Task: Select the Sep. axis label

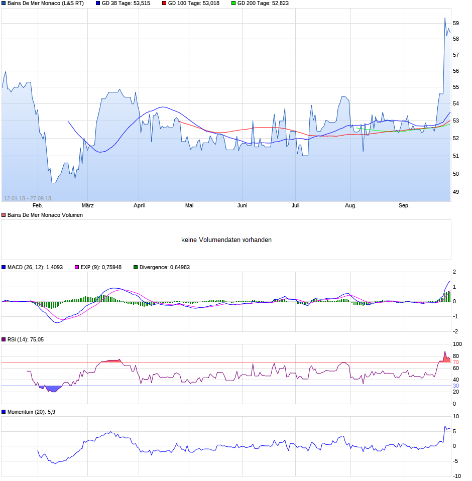Action: [x=404, y=205]
